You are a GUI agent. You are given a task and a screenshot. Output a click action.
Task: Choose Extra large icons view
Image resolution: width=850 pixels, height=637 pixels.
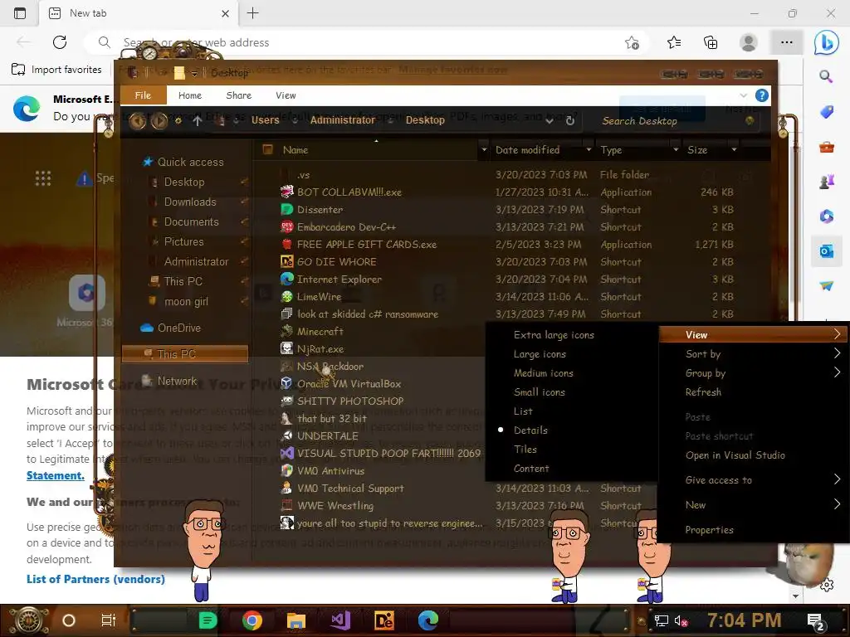click(554, 335)
